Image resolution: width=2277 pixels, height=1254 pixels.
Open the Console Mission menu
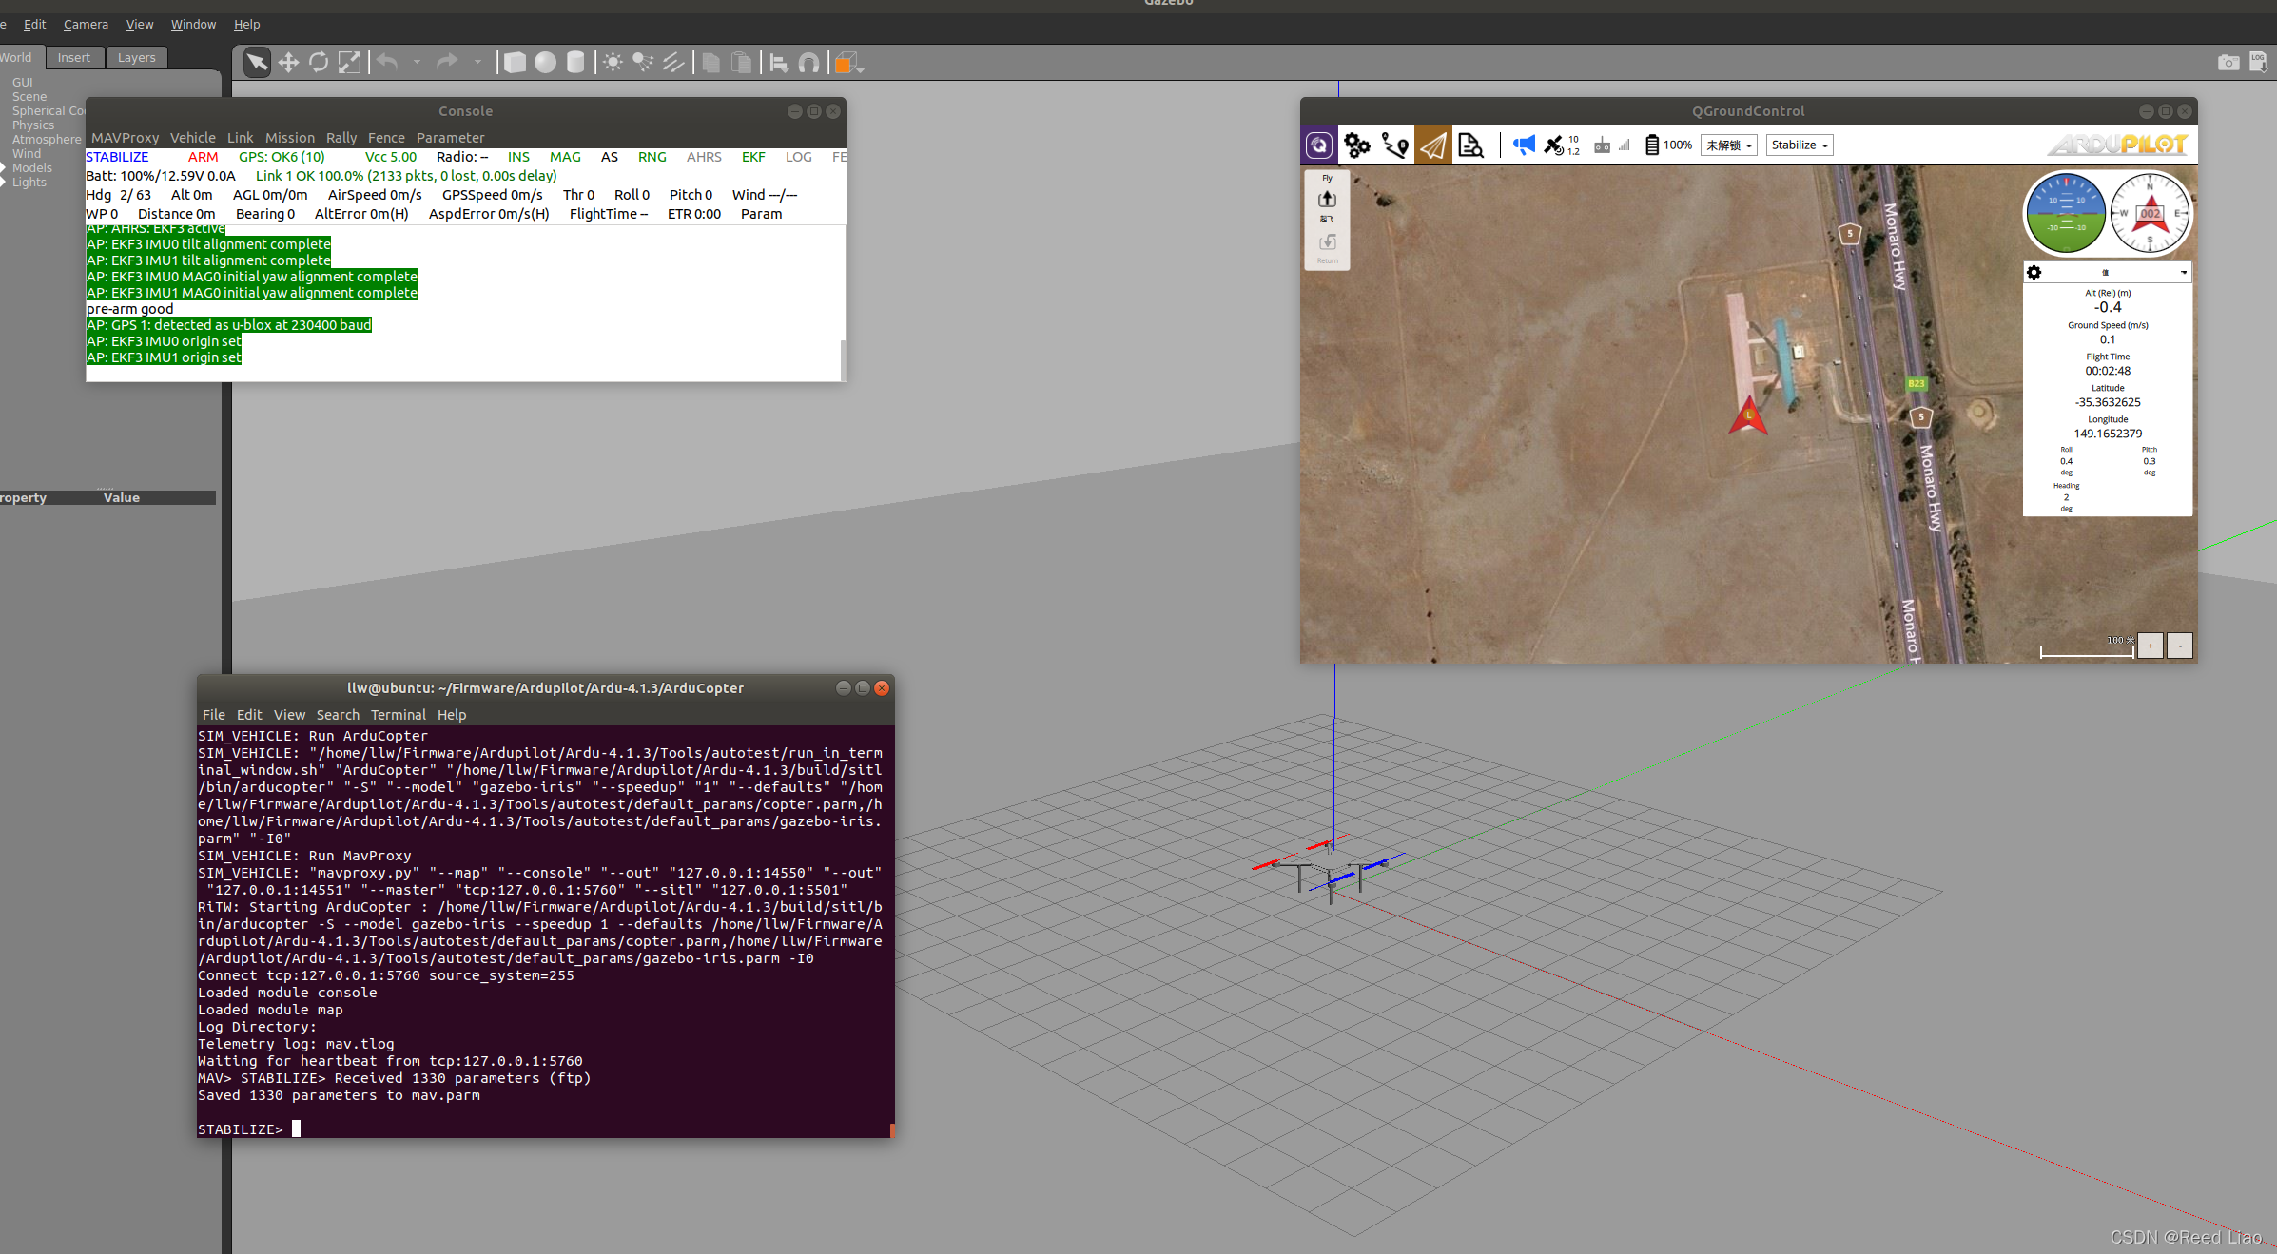point(290,138)
